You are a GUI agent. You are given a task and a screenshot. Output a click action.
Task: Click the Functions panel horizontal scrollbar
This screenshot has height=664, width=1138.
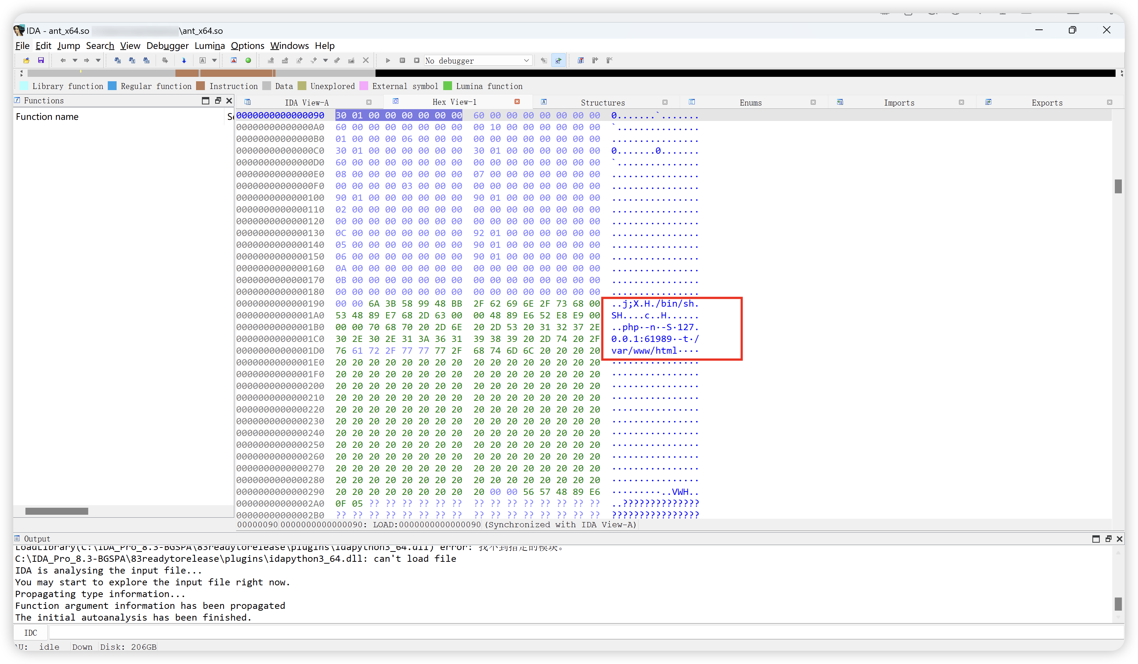point(57,511)
